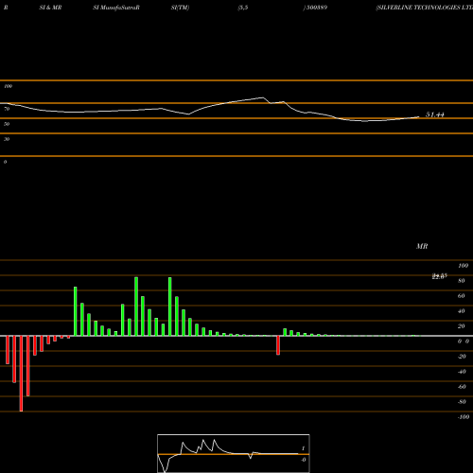Click the -60 label on MR axis

click(x=462, y=387)
